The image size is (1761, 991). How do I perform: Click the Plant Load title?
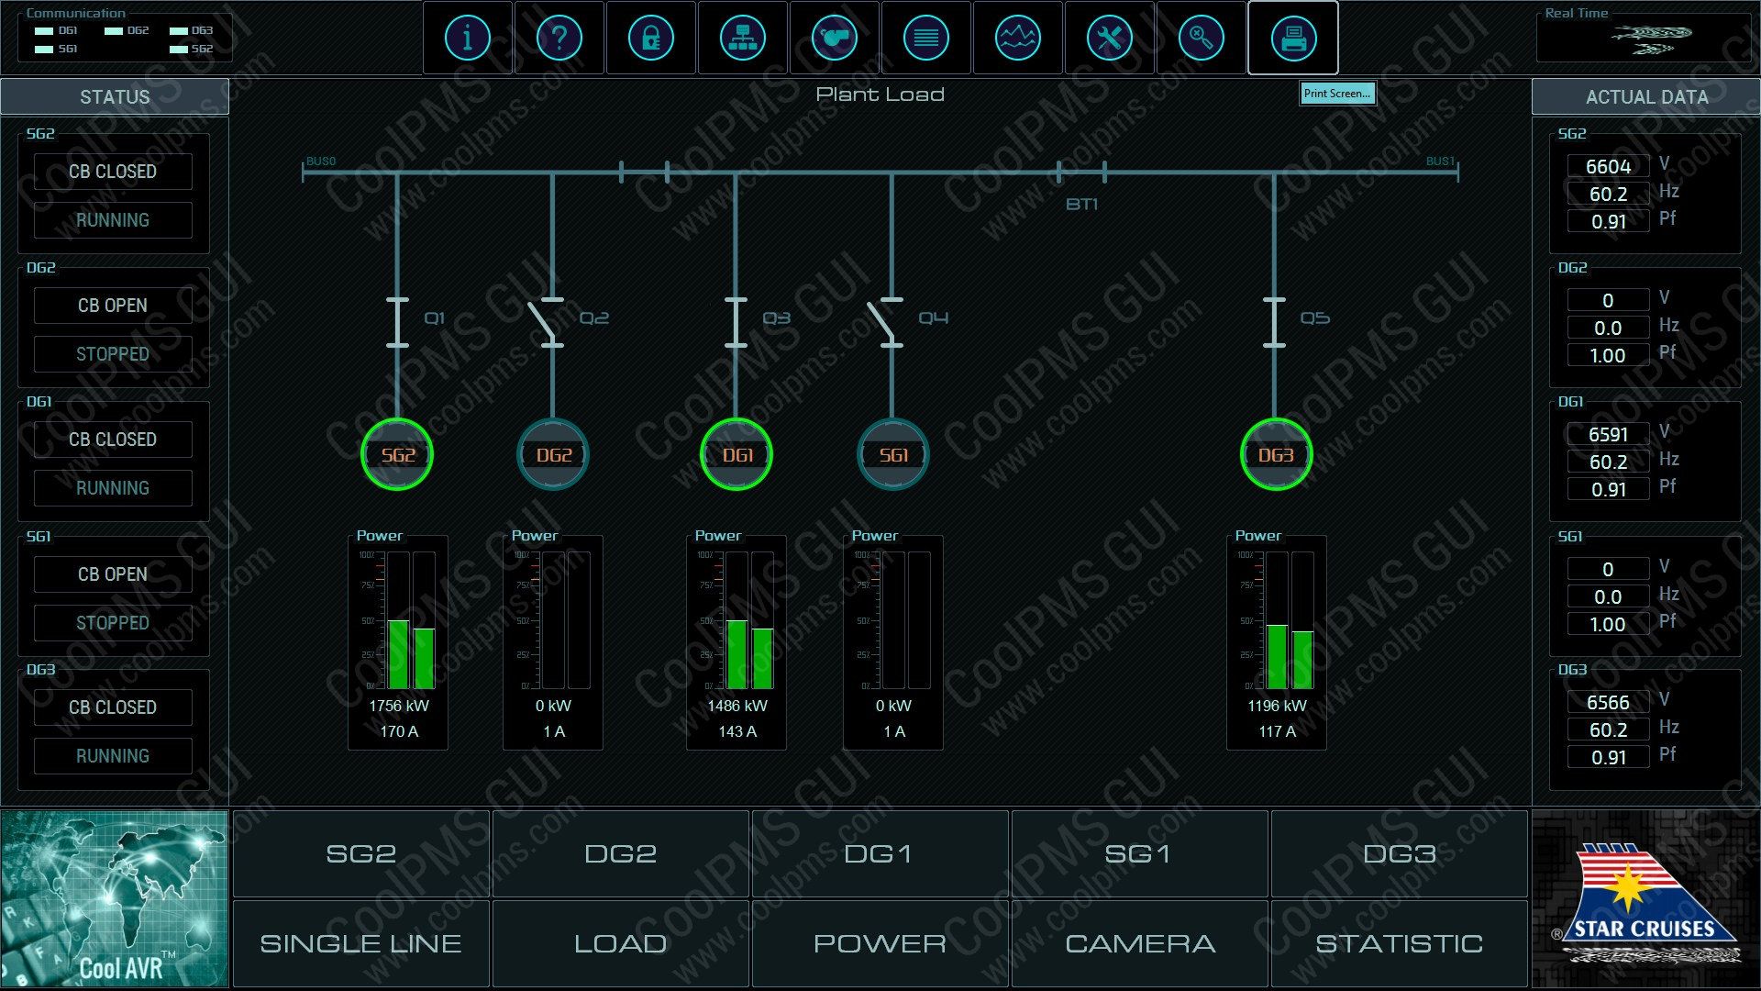[x=880, y=95]
